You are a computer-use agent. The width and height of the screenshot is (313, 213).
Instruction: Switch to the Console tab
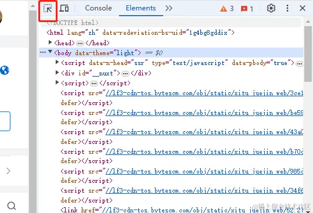coord(98,8)
